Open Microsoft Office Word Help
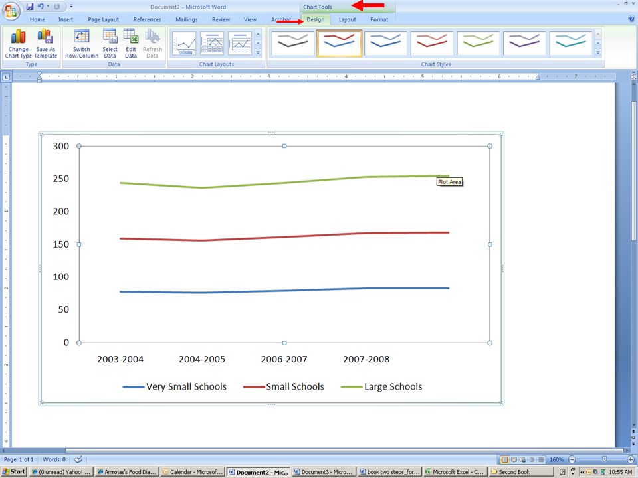This screenshot has width=638, height=478. (631, 19)
